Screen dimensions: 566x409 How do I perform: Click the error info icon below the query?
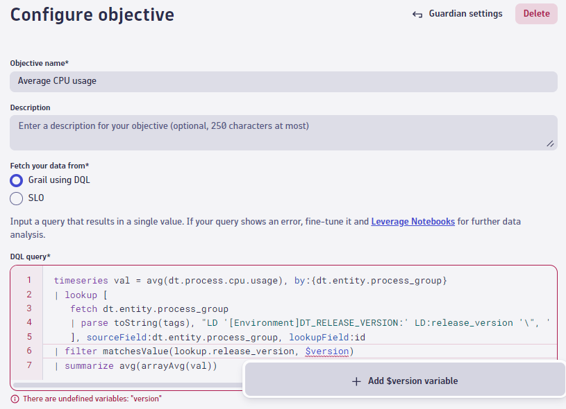pyautogui.click(x=15, y=399)
